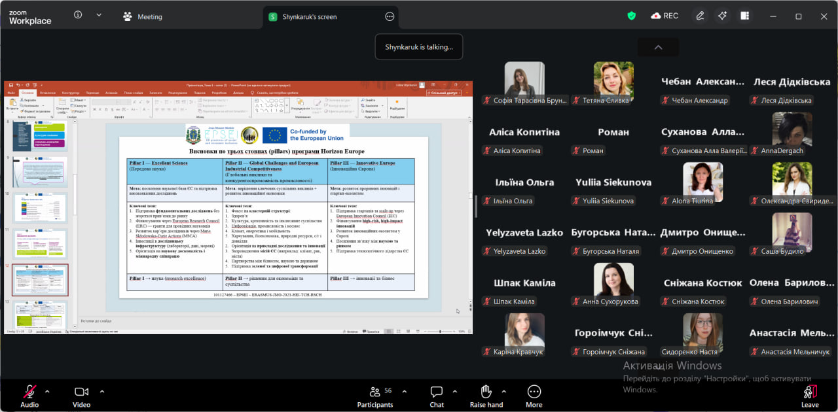Click the Raise hand icon

tap(486, 392)
